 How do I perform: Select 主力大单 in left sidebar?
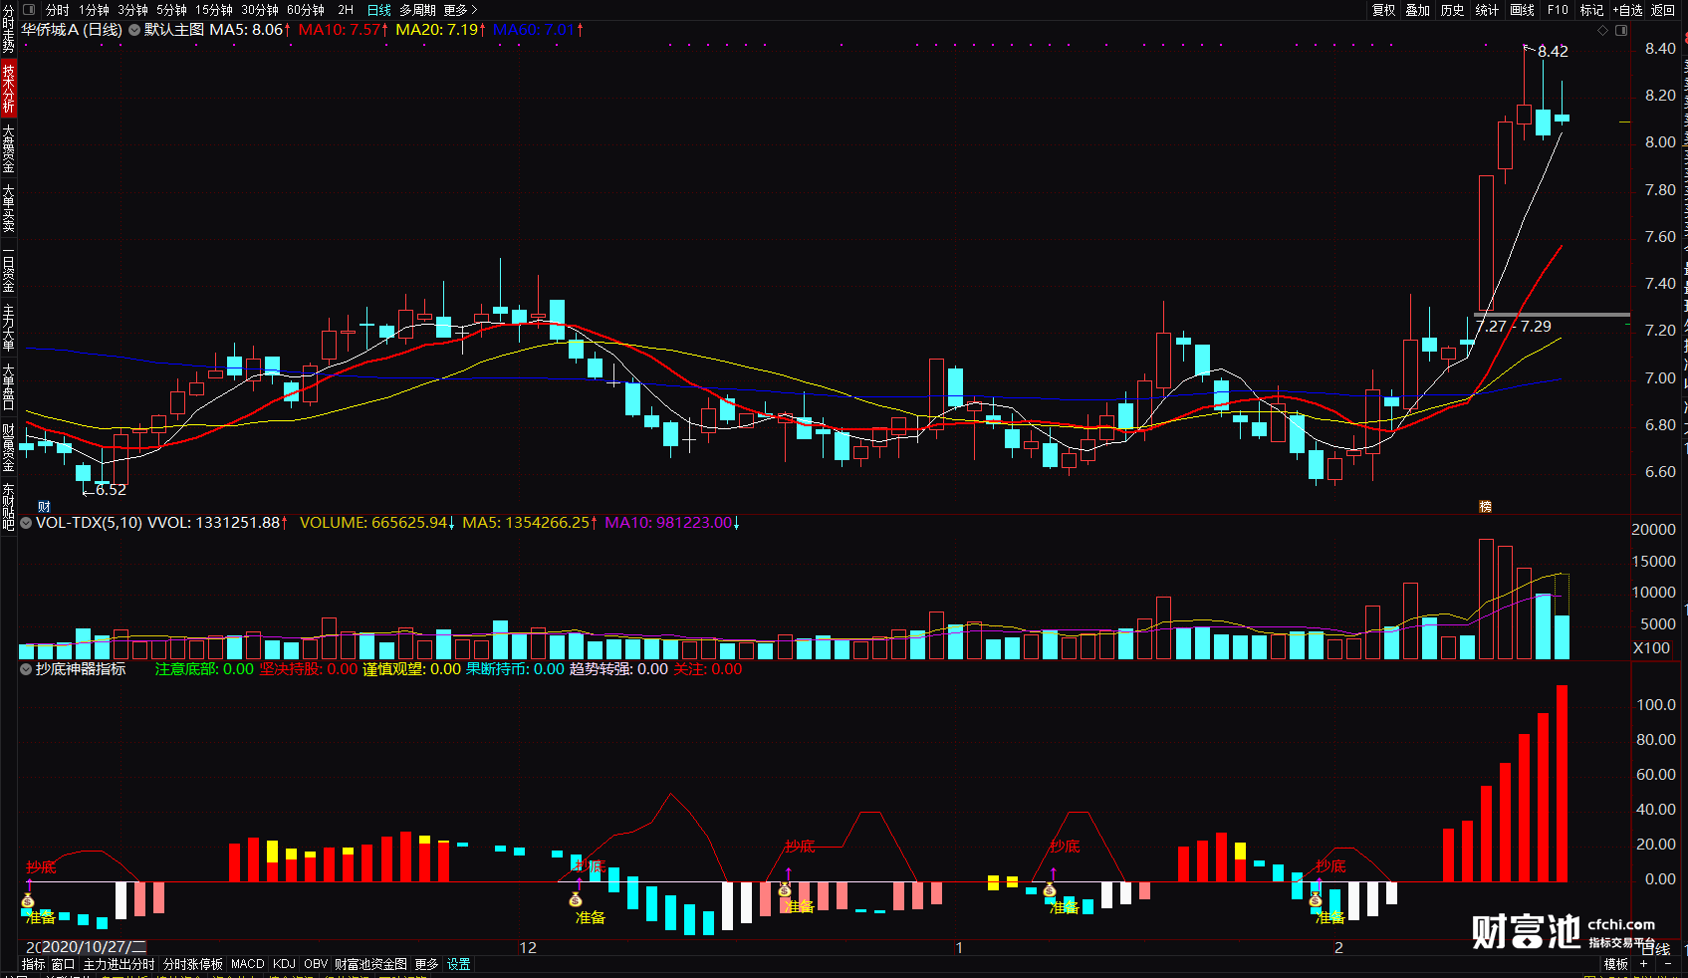coord(8,328)
